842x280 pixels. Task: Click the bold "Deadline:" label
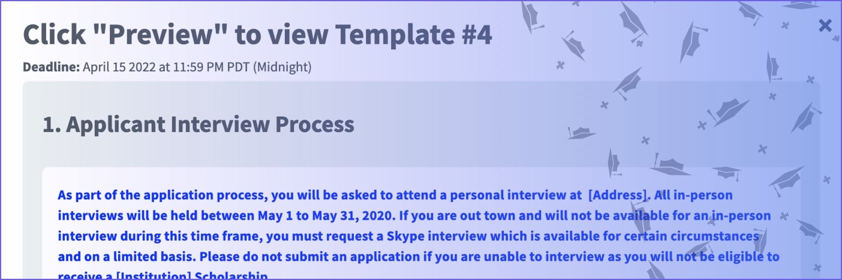pyautogui.click(x=51, y=67)
